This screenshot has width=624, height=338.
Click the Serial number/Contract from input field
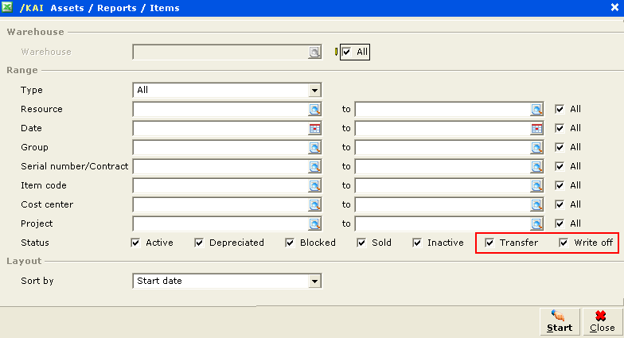[221, 167]
